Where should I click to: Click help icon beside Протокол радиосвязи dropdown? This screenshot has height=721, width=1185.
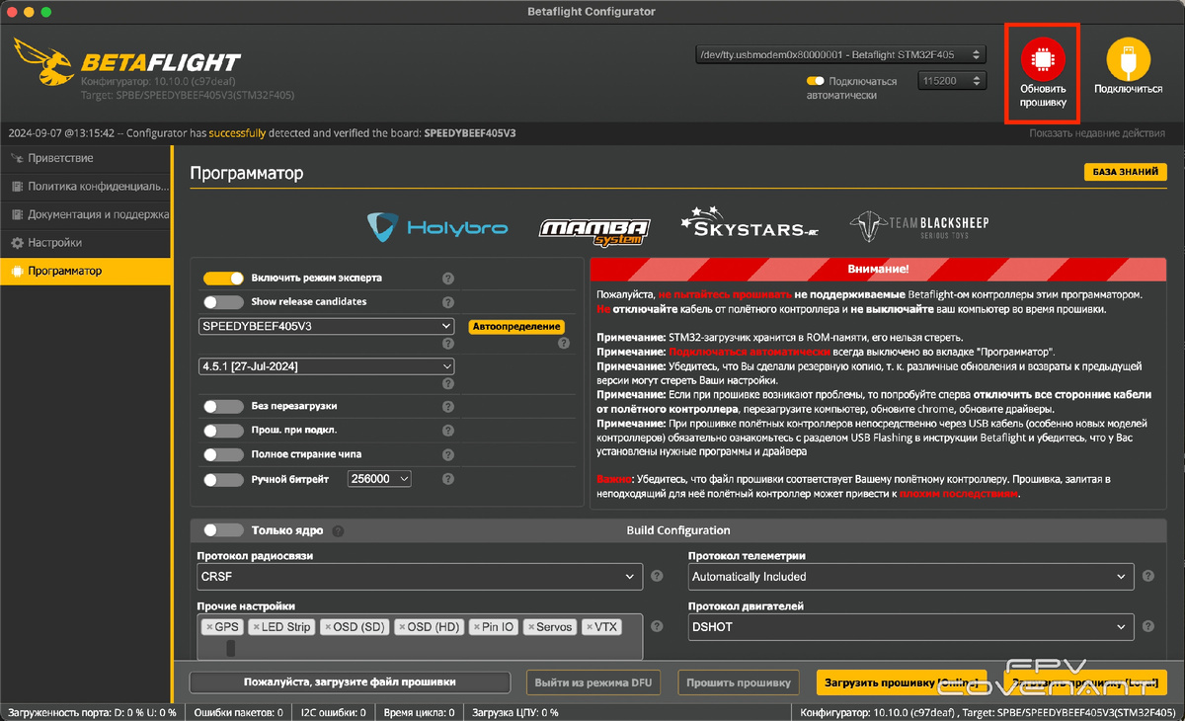pos(657,576)
